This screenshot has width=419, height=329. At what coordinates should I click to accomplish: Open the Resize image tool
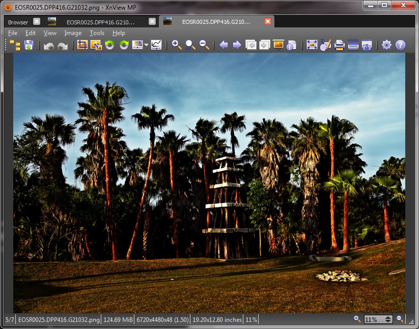tap(96, 45)
